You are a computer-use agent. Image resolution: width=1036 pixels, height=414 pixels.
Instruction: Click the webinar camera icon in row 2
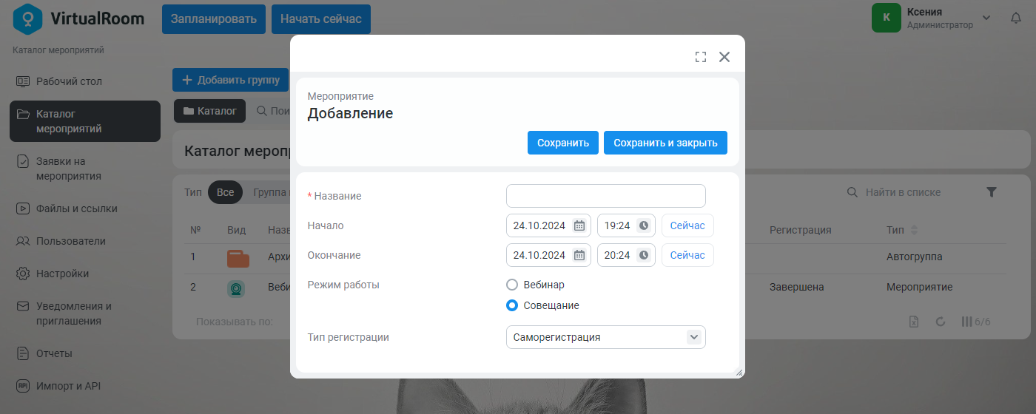[236, 288]
